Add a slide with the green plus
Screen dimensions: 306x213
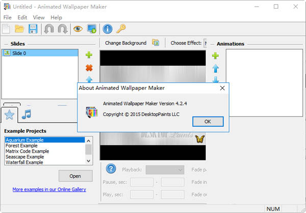(89, 55)
